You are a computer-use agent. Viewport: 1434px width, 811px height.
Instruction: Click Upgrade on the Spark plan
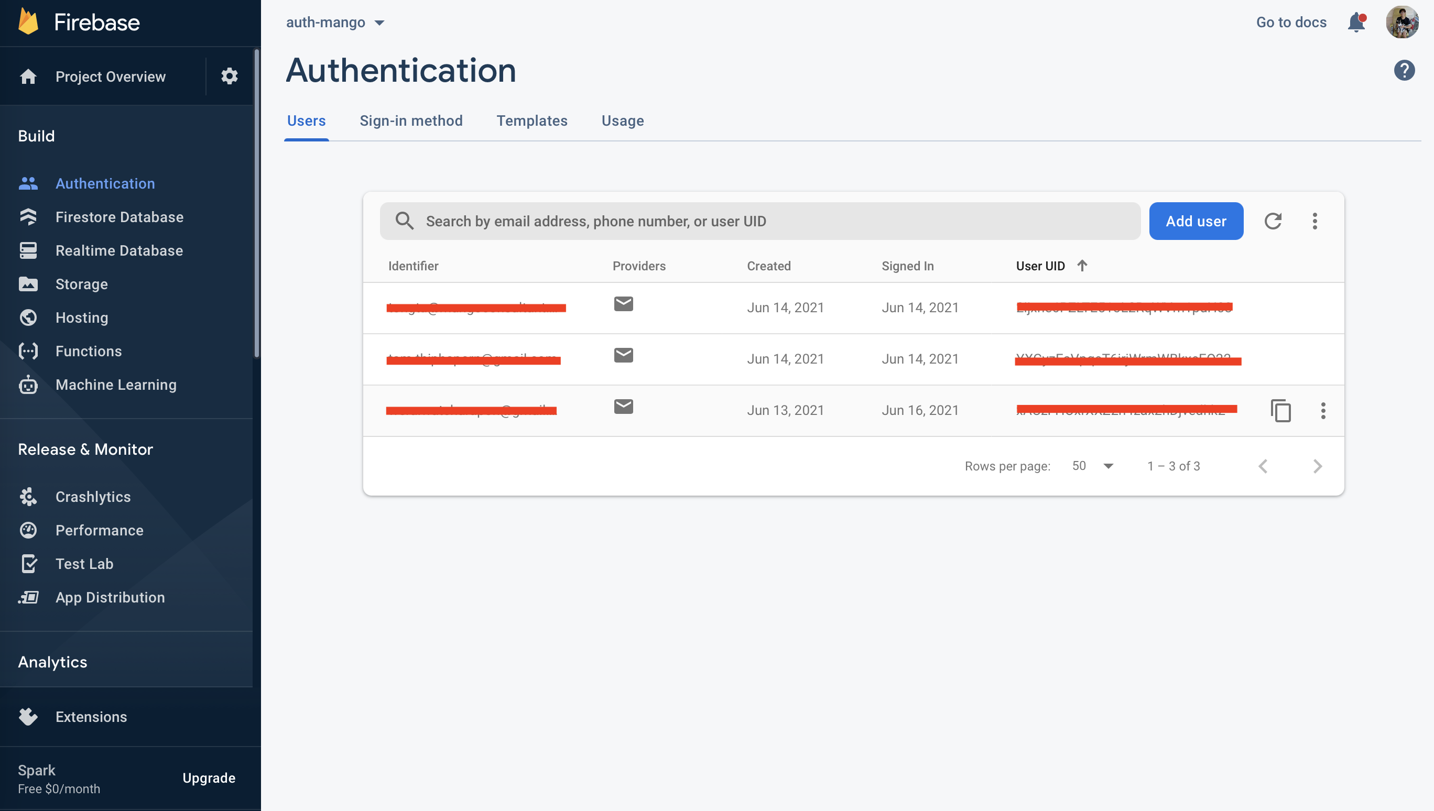click(x=209, y=777)
